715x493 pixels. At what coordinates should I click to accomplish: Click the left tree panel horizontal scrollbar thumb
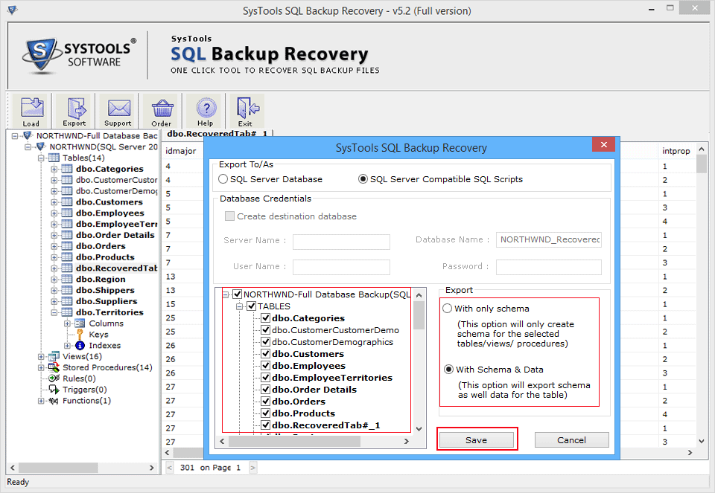[58, 468]
